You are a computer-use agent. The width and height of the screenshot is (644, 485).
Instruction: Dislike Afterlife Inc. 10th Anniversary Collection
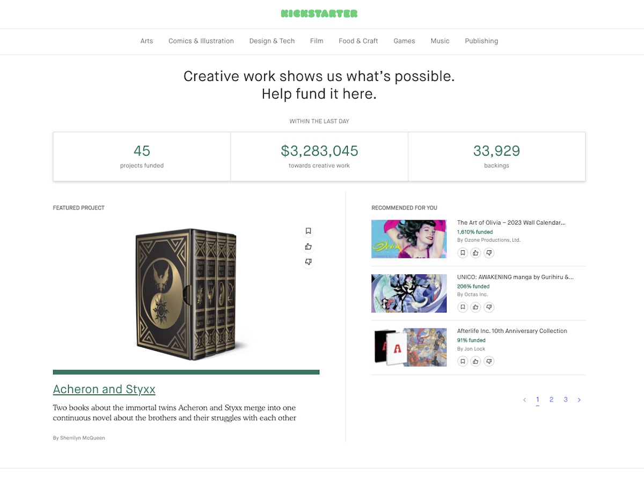(x=489, y=361)
